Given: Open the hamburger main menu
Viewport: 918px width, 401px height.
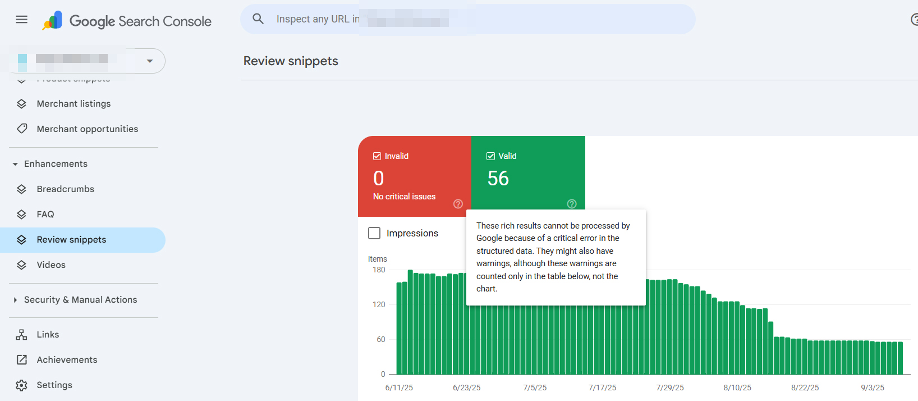Looking at the screenshot, I should pyautogui.click(x=21, y=20).
